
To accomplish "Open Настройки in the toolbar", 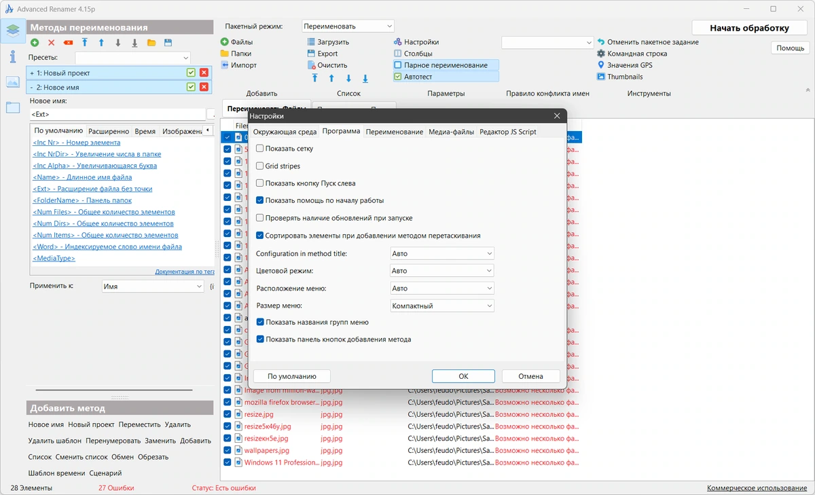I will (416, 42).
